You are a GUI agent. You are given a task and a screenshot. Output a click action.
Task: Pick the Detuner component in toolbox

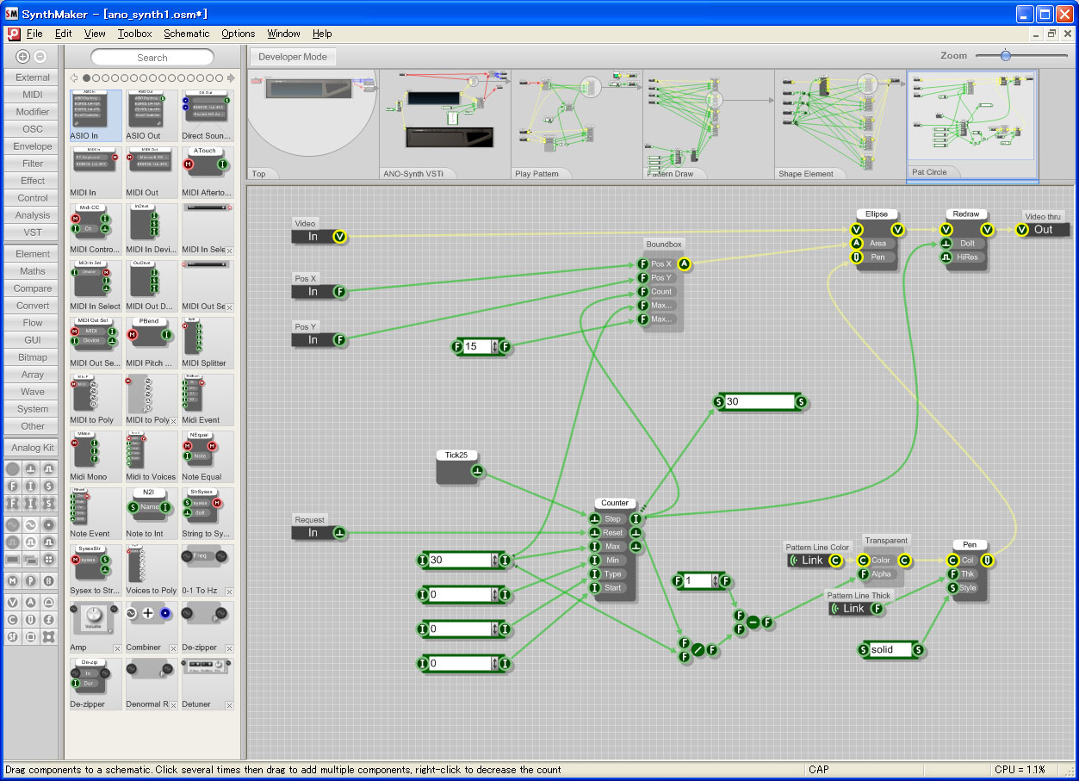pos(208,684)
